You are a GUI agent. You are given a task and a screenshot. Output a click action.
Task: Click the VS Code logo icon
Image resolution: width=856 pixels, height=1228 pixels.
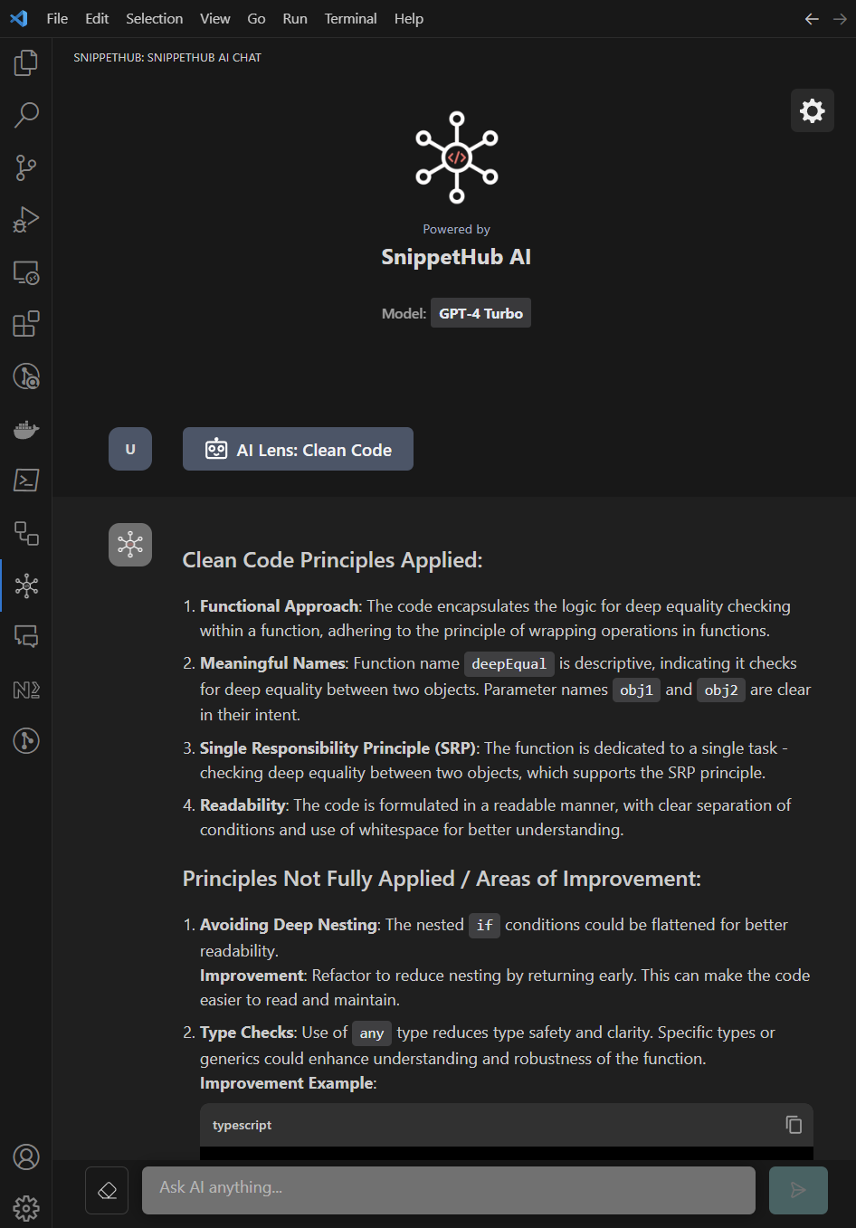19,18
